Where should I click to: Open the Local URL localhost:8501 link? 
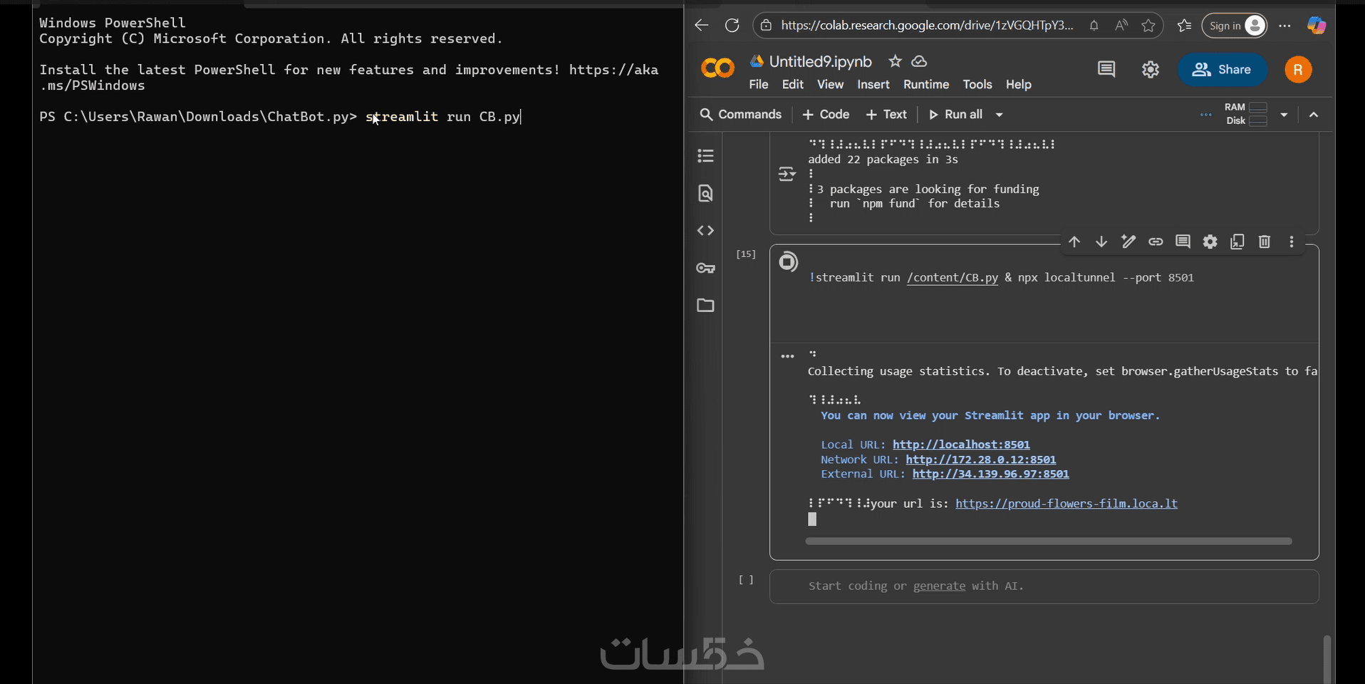coord(961,445)
